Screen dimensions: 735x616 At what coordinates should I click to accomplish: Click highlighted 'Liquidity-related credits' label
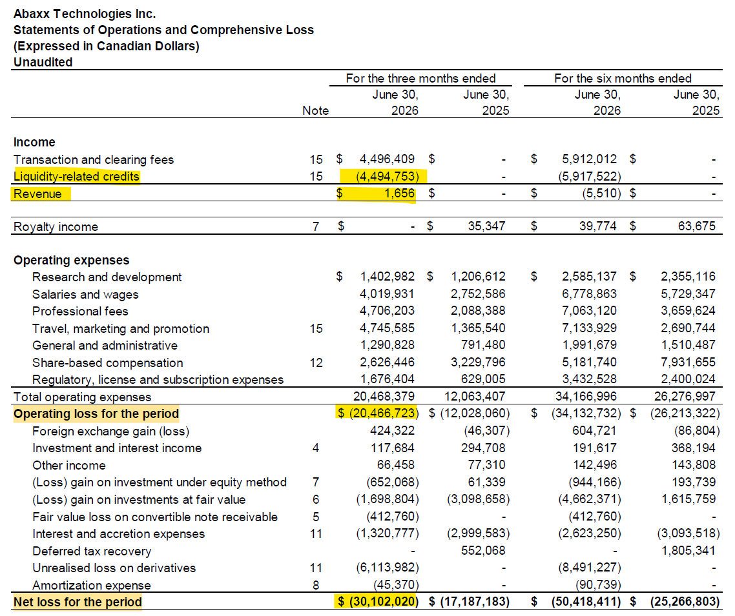76,177
